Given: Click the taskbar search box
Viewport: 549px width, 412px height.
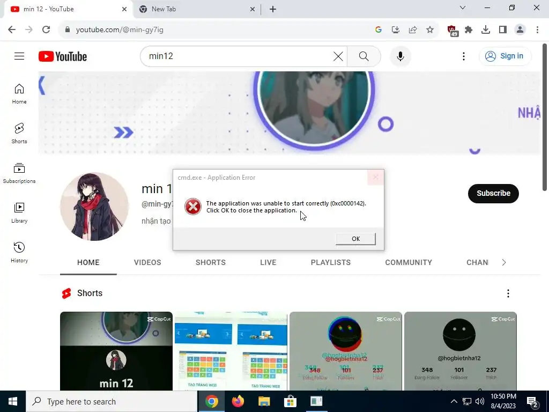Looking at the screenshot, I should pyautogui.click(x=112, y=401).
